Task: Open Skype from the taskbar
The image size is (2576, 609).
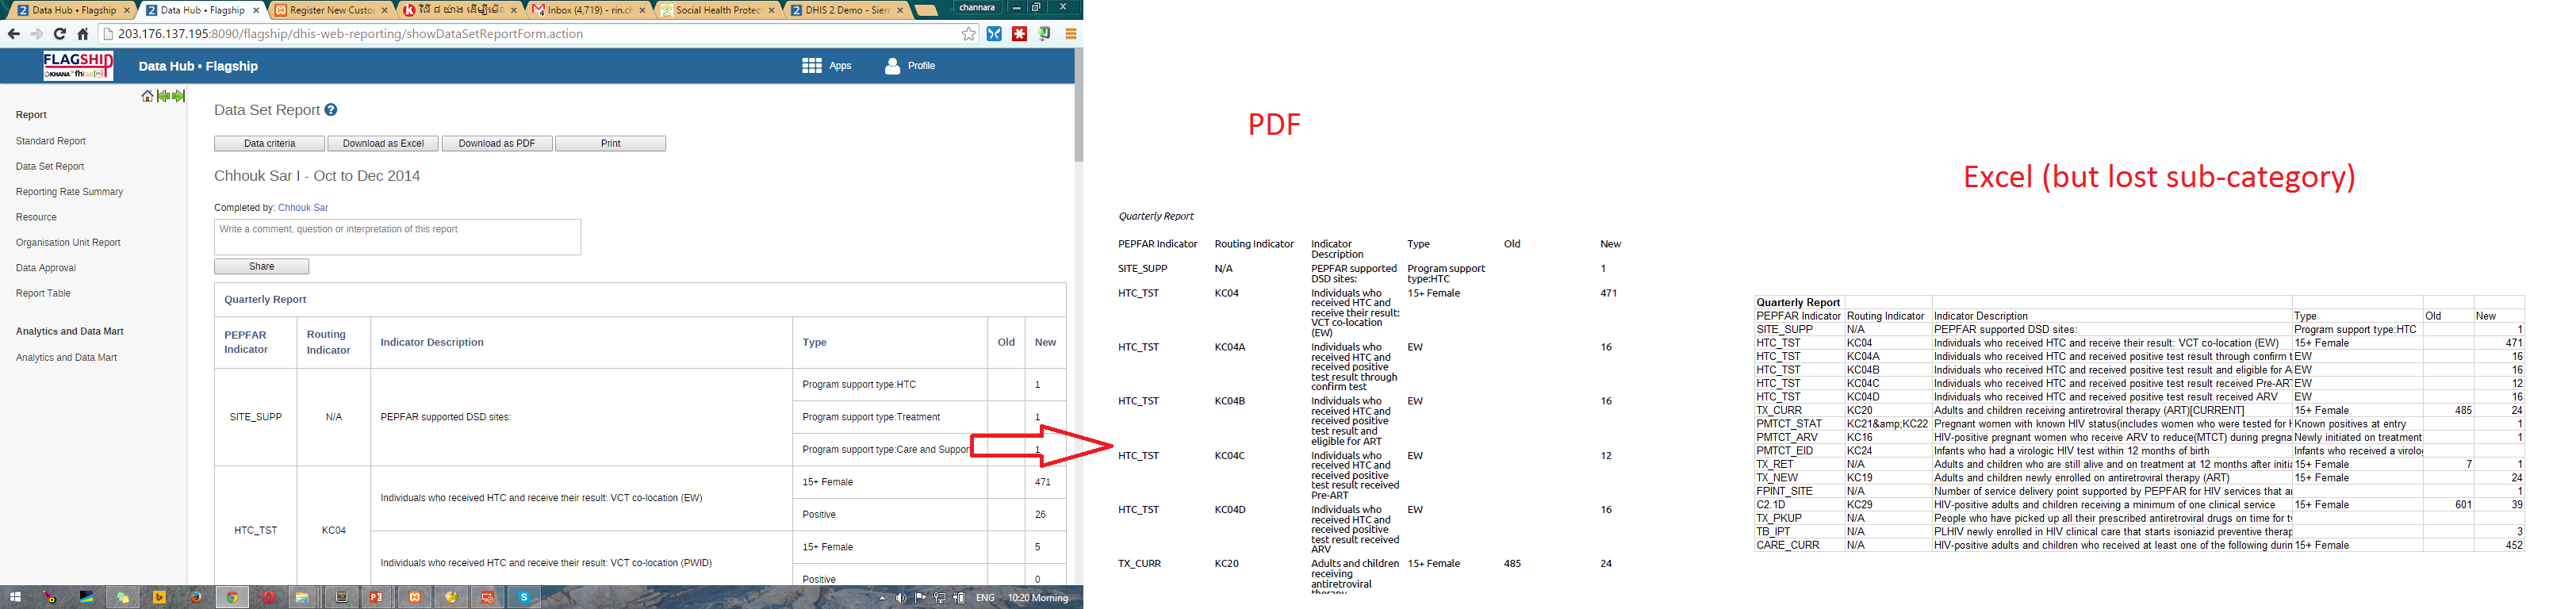Action: (x=524, y=598)
